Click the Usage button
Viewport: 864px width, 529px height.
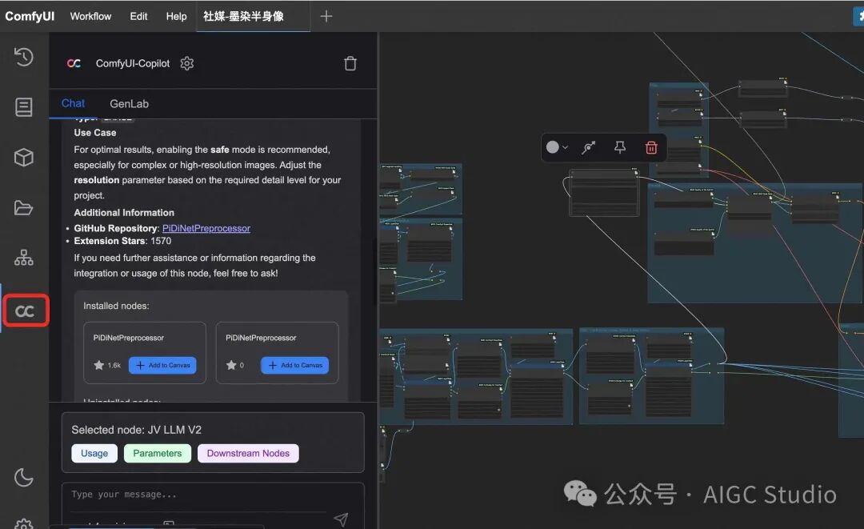click(94, 453)
